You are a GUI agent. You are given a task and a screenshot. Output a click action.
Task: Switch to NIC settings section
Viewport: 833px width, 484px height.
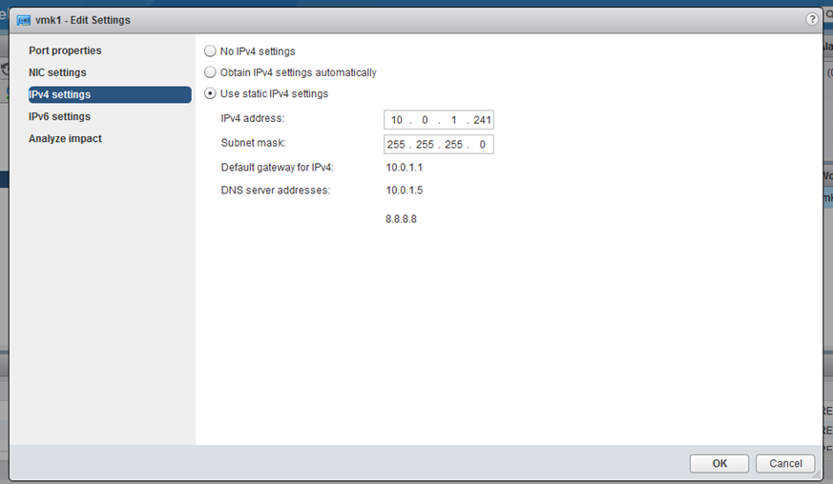(57, 72)
